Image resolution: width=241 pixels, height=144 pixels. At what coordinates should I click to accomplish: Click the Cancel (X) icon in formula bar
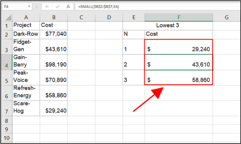pyautogui.click(x=47, y=6)
